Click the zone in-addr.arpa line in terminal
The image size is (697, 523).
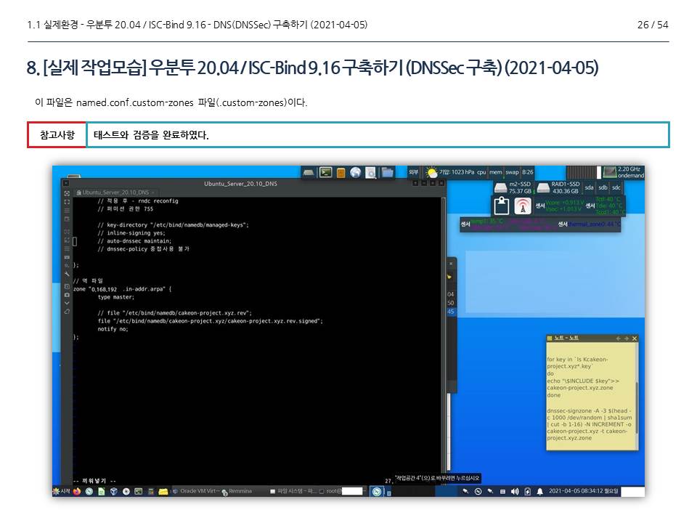(x=122, y=289)
